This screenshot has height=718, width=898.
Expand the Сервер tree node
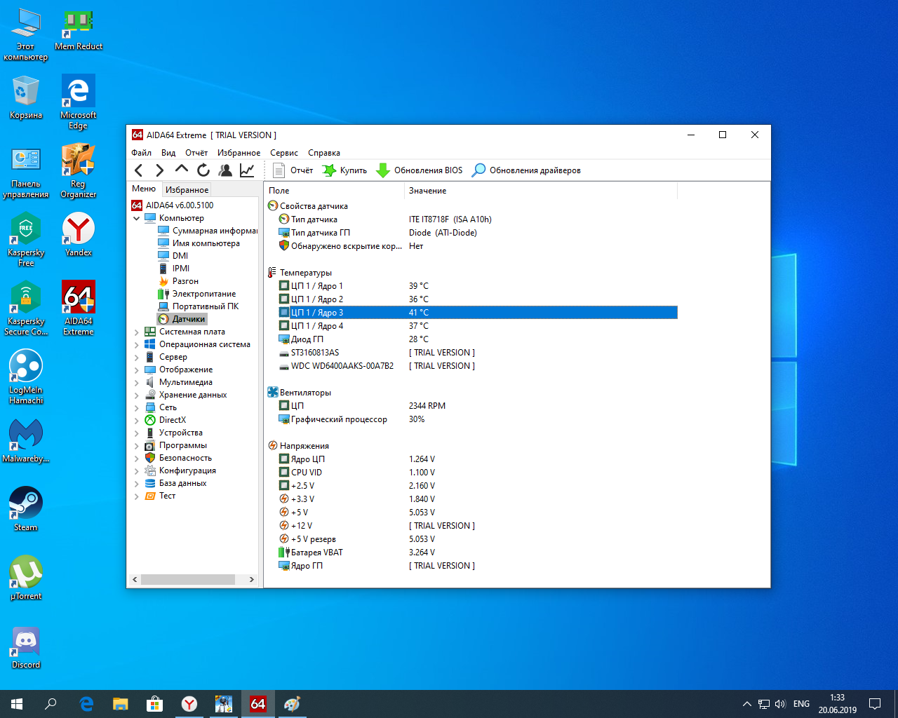tap(137, 357)
